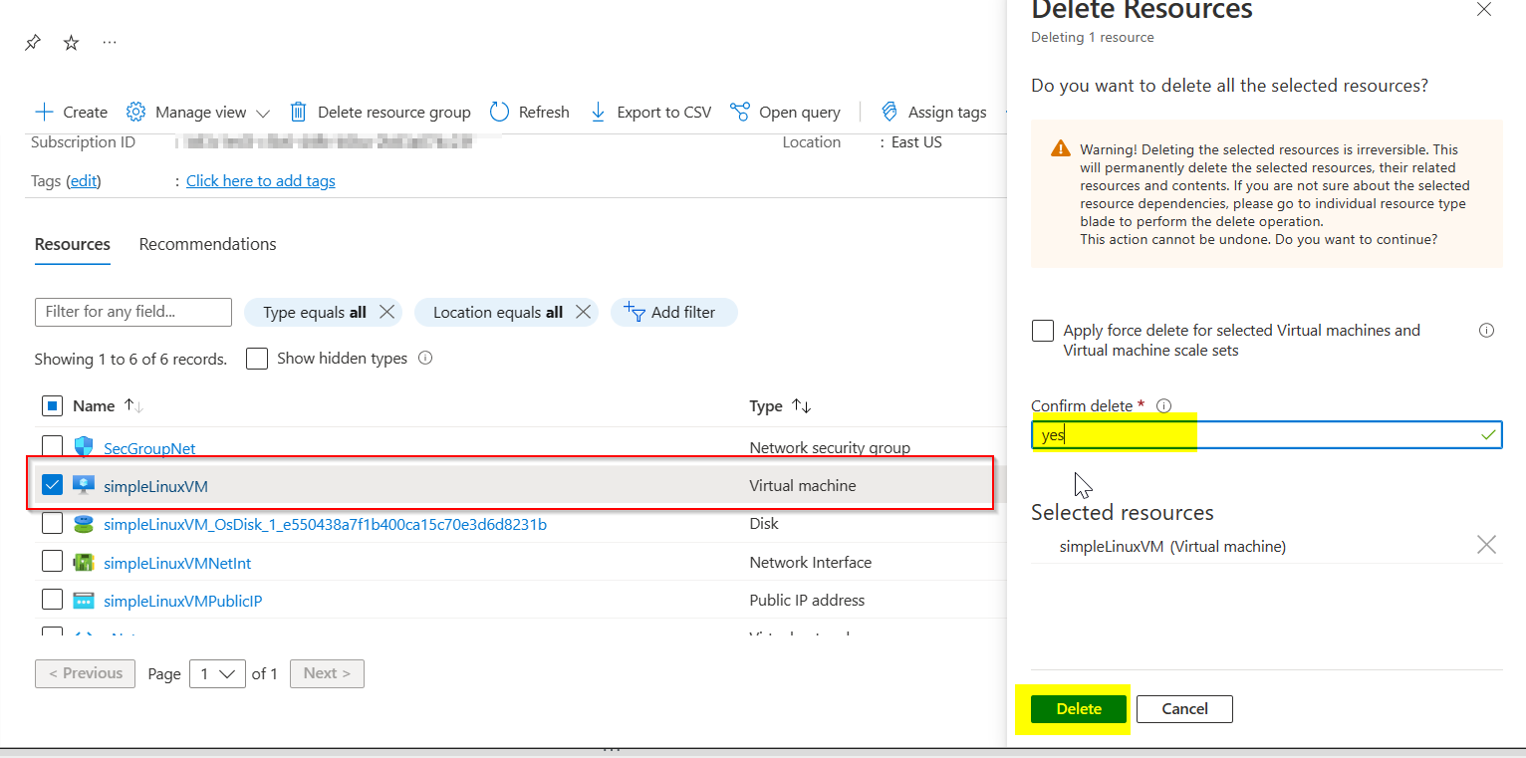Viewport: 1526px width, 758px height.
Task: Open the Type equals all filter
Action: coord(315,312)
